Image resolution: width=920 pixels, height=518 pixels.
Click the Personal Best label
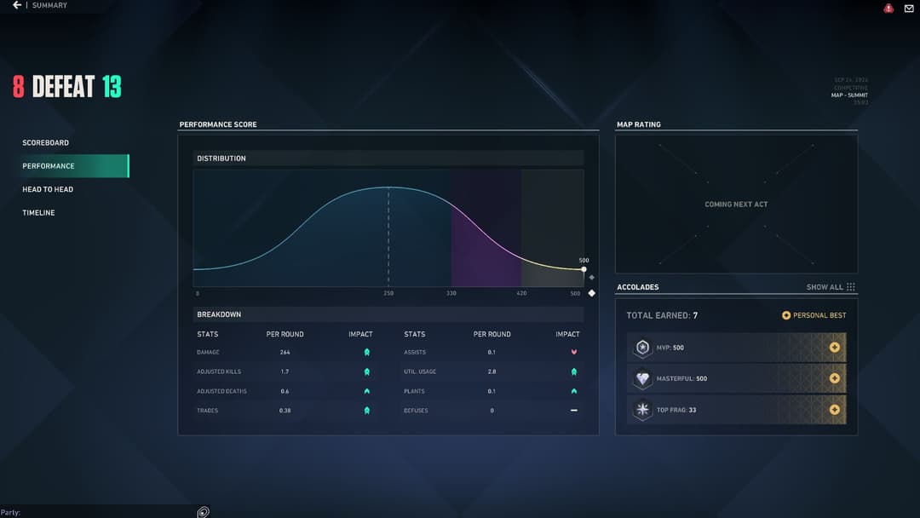(x=819, y=315)
